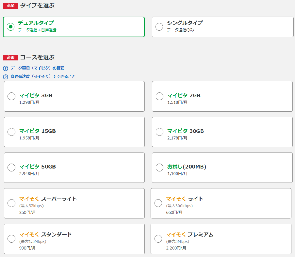Select the マイそく プレミアム radio button
295x257 pixels.
(158, 239)
